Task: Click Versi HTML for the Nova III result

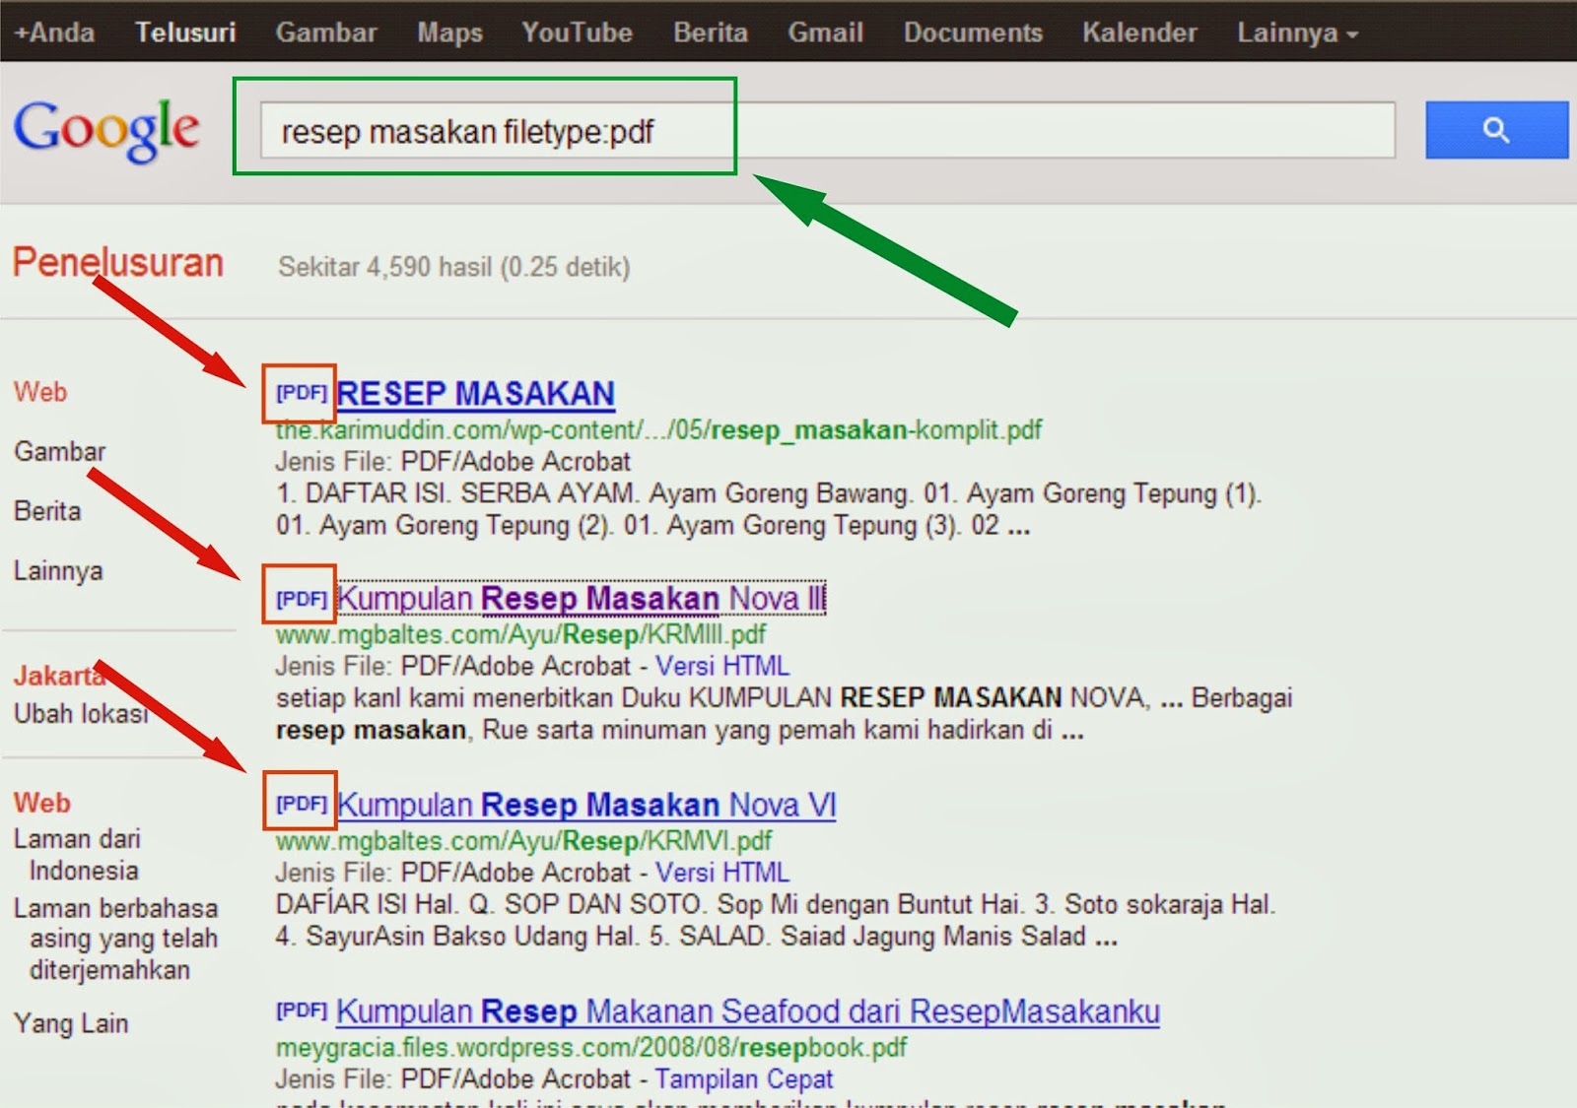Action: click(721, 666)
